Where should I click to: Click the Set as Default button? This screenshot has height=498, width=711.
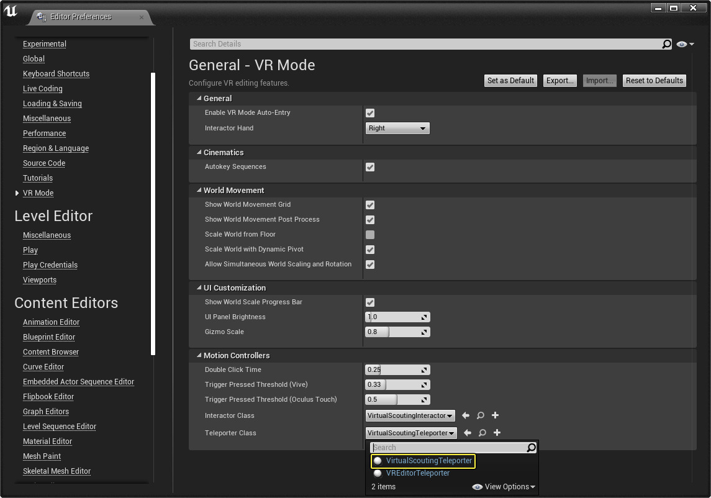[510, 81]
